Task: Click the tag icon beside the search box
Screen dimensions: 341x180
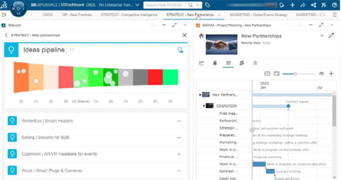Action: click(207, 5)
